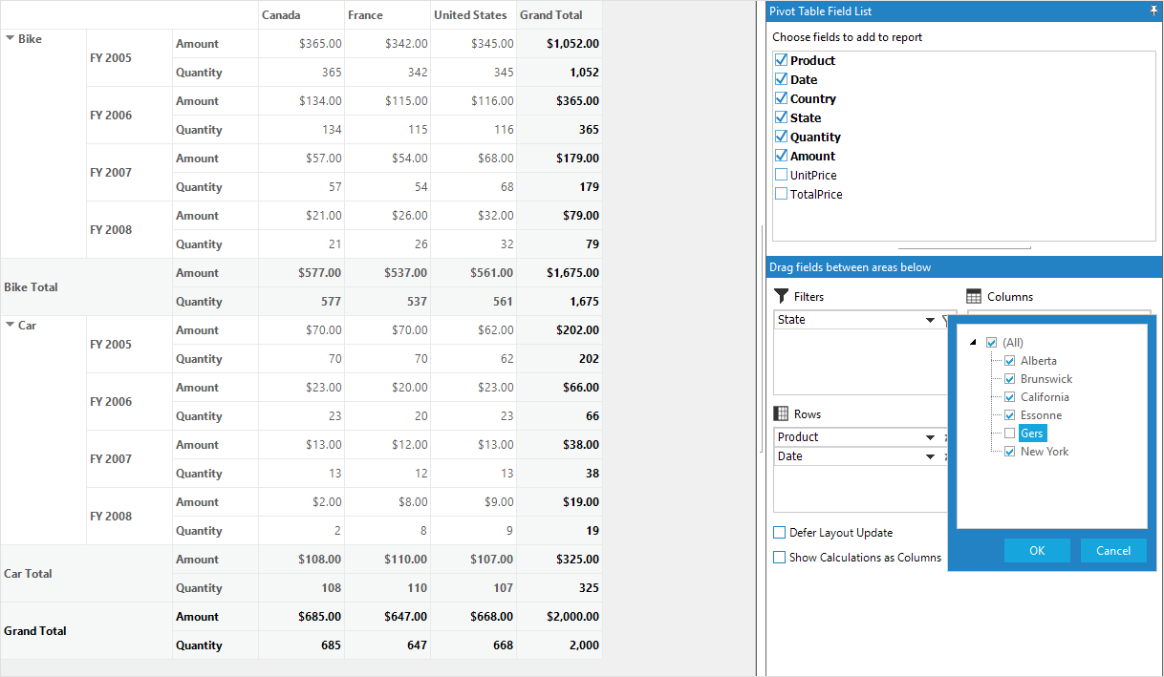The width and height of the screenshot is (1164, 677).
Task: Click the $668.00 United States total cell
Action: [x=473, y=616]
